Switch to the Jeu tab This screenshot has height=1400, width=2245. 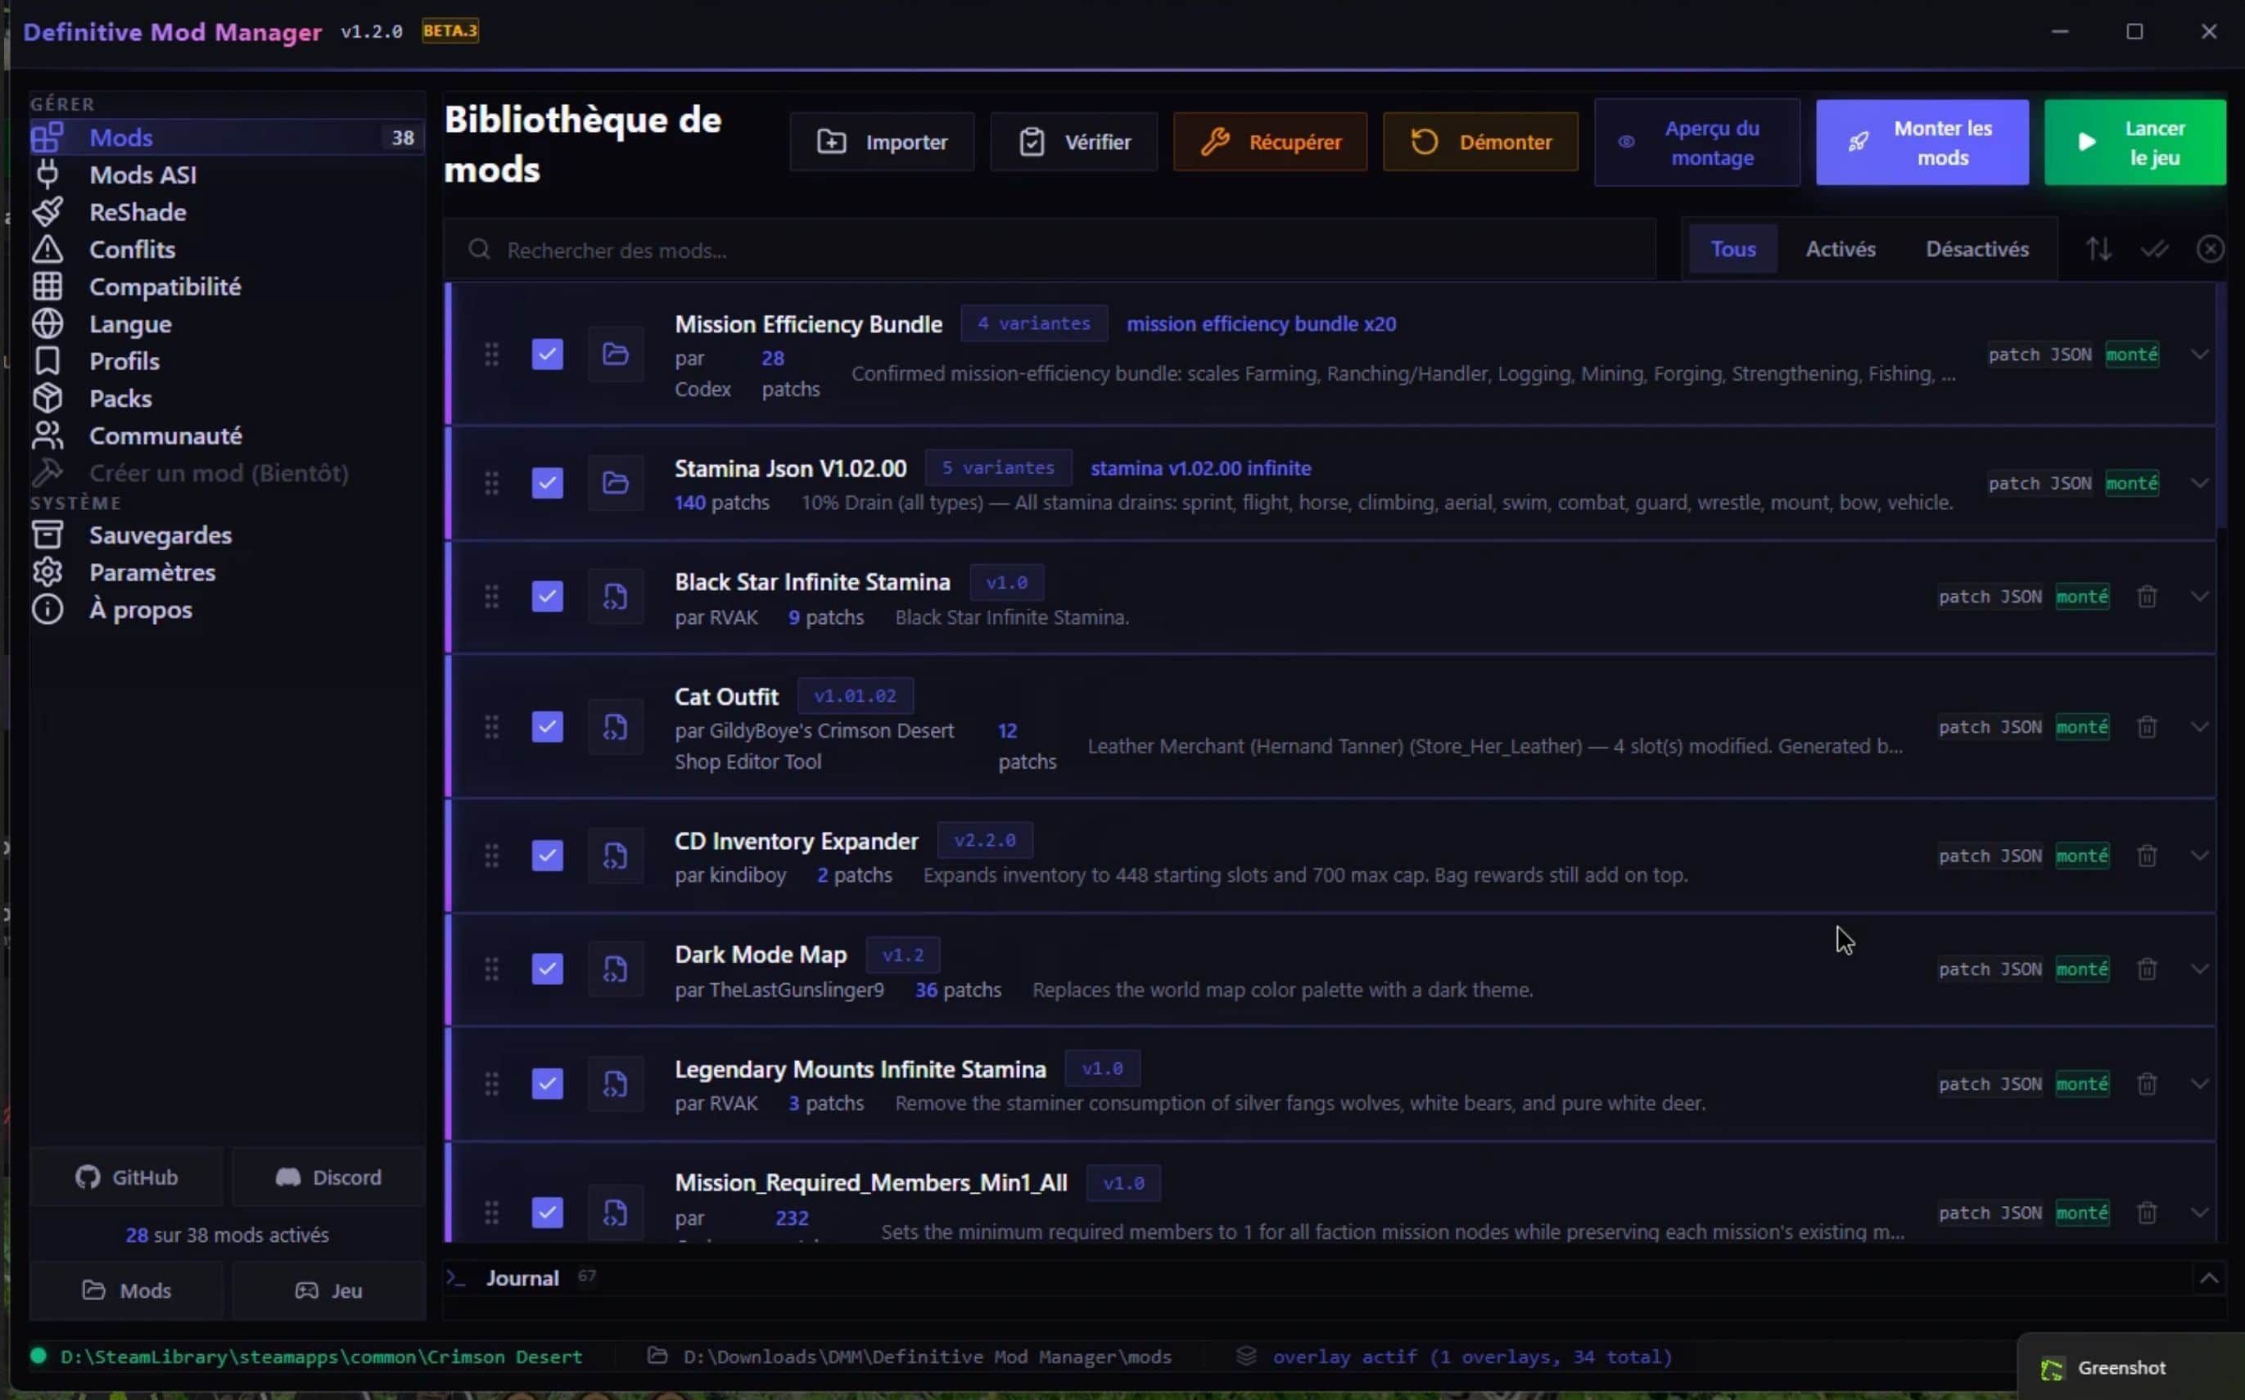click(327, 1289)
